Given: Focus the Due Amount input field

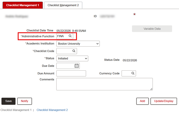Looking at the screenshot, I should [x=71, y=73].
